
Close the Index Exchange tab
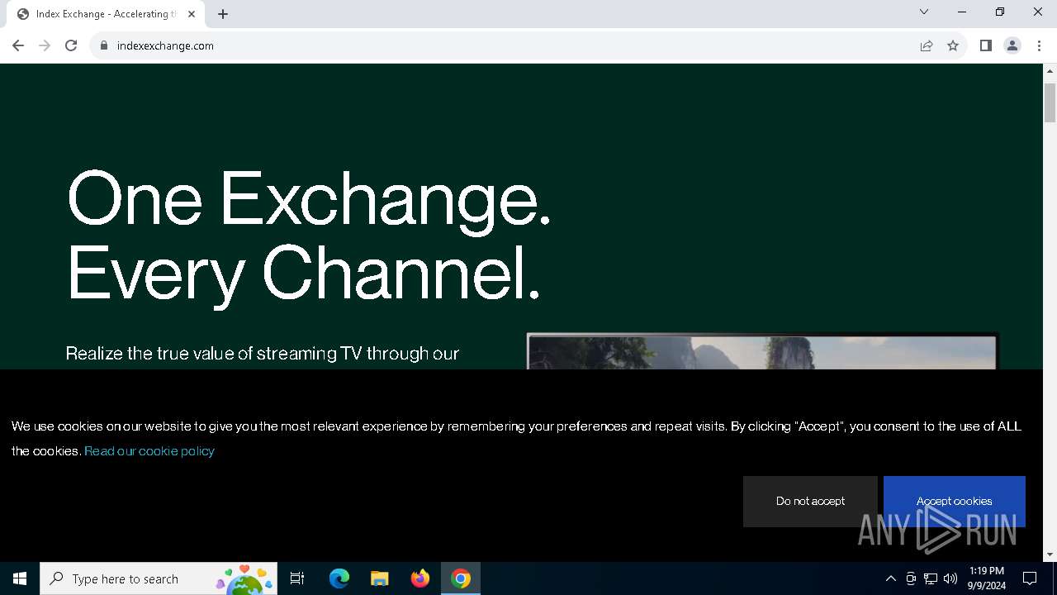coord(192,14)
